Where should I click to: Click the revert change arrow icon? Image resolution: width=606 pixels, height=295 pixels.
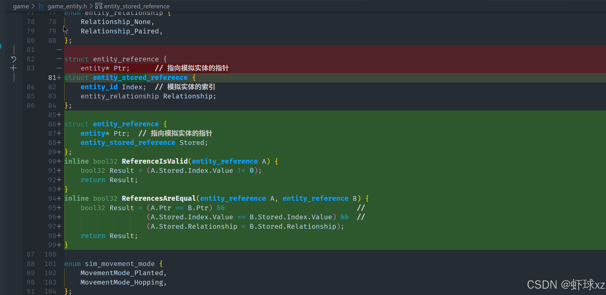[x=14, y=59]
